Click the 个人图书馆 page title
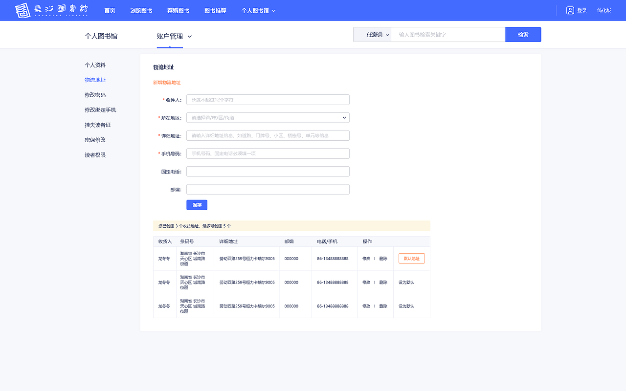This screenshot has width=626, height=391. pos(101,36)
